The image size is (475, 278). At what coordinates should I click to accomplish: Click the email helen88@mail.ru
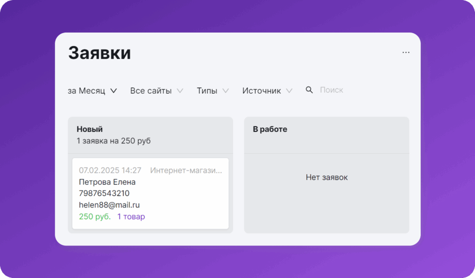click(x=109, y=205)
